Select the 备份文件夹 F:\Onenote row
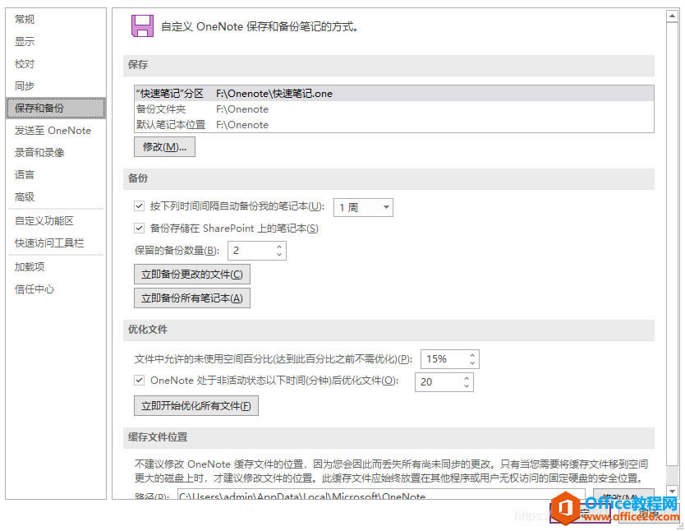This screenshot has height=531, width=685. (394, 109)
